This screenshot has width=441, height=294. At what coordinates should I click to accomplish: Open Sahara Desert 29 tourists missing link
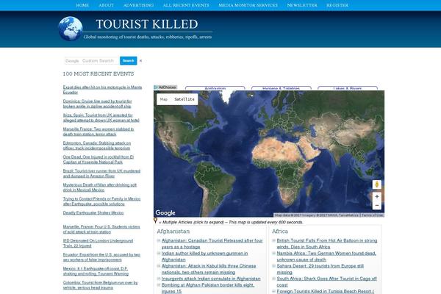pyautogui.click(x=320, y=269)
